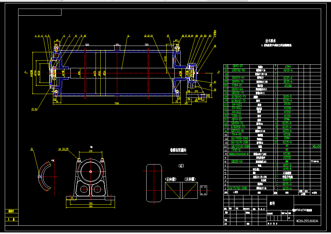The image size is (331, 234).
Task: Select the 33 32 callout label
Action: [34, 109]
